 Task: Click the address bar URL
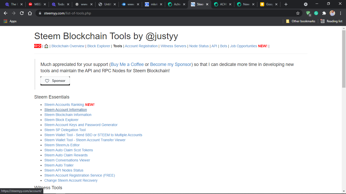(x=67, y=13)
